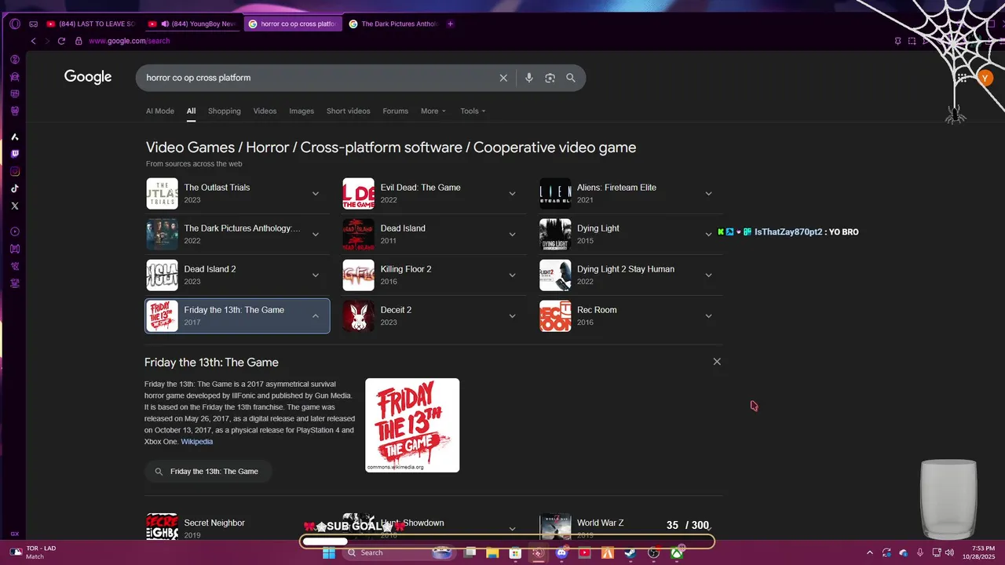The width and height of the screenshot is (1005, 565).
Task: Open the More search filters dropdown
Action: [433, 111]
